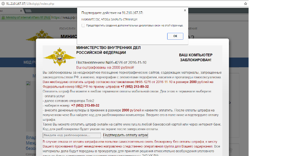
Task: Check the prevent additional dialogs checkbox
Action: pos(83,26)
